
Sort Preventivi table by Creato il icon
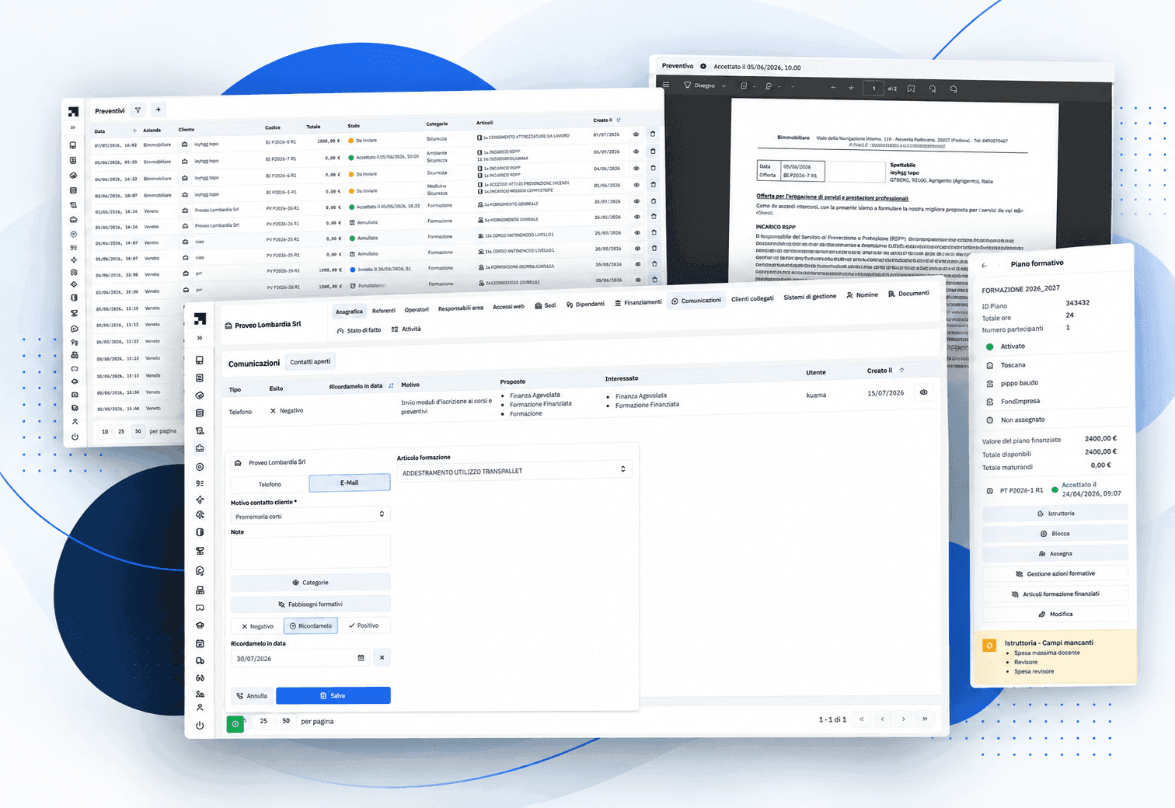619,120
